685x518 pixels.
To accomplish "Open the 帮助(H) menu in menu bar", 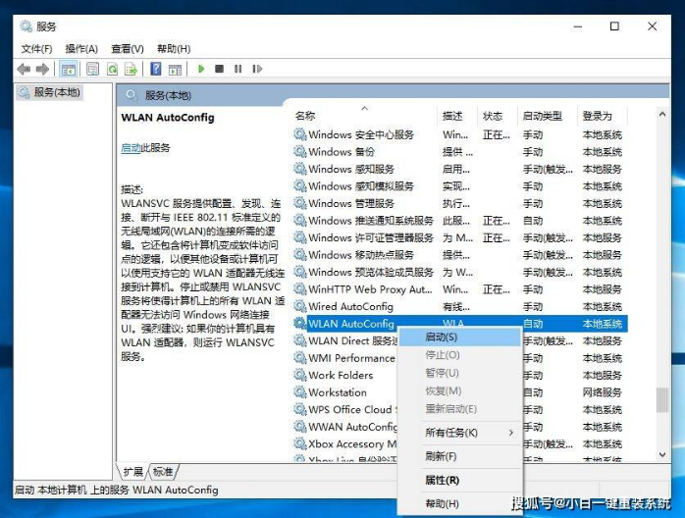I will (174, 49).
